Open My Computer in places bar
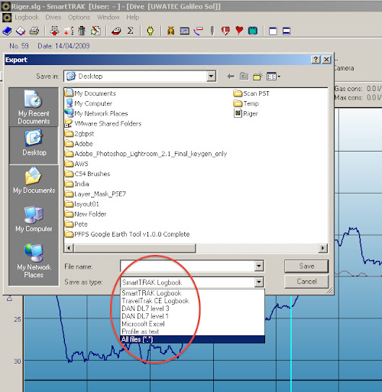 pos(34,219)
